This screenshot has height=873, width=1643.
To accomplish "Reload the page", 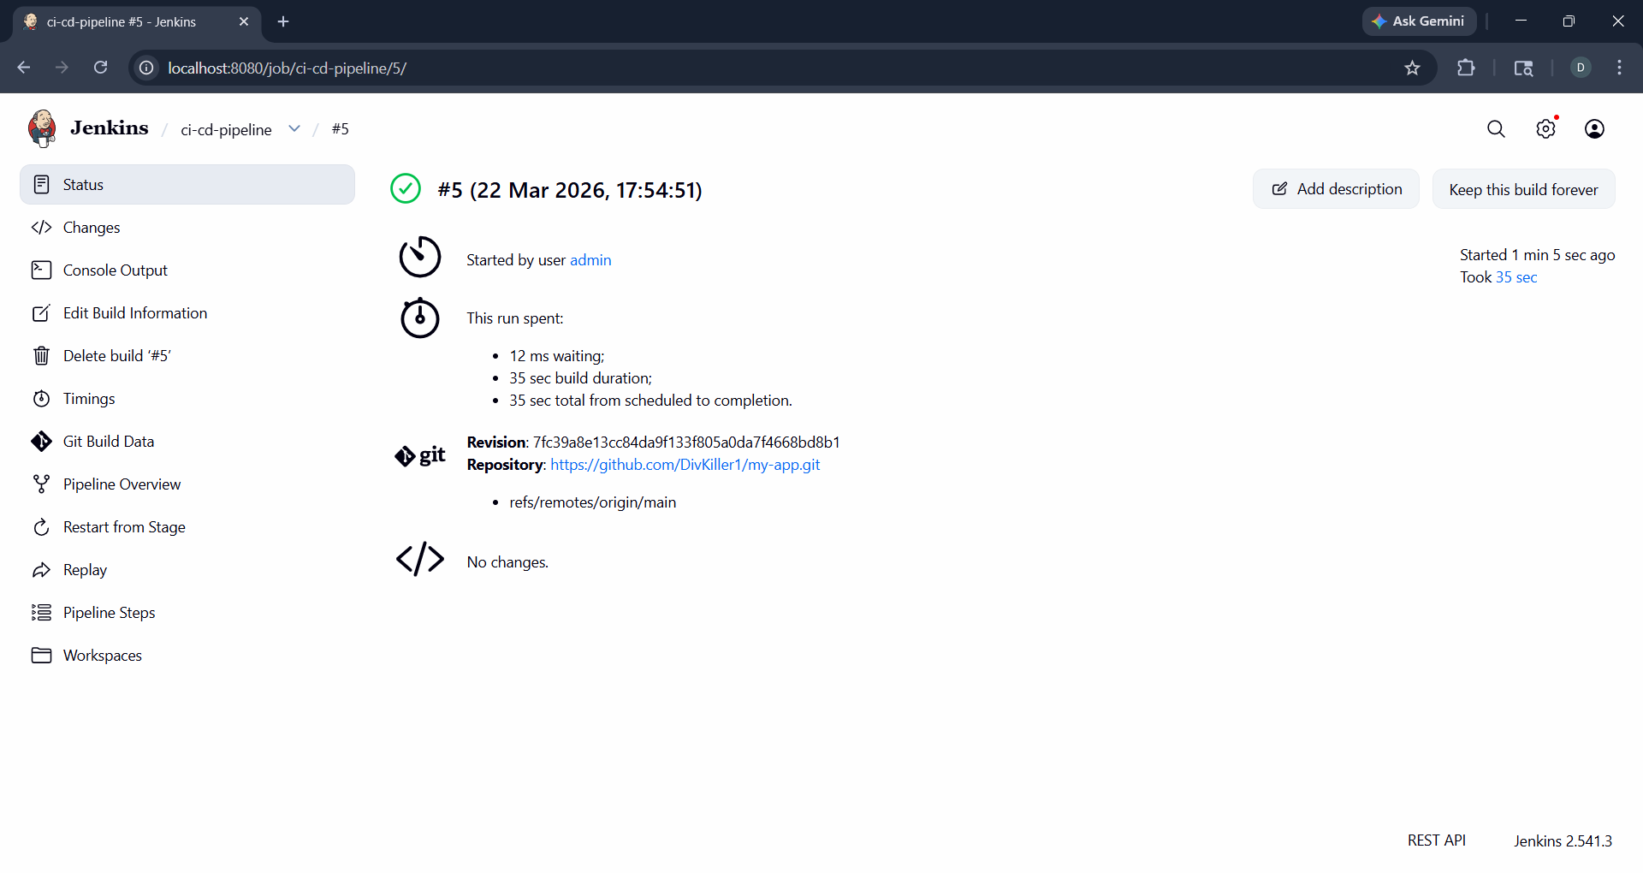I will (100, 68).
